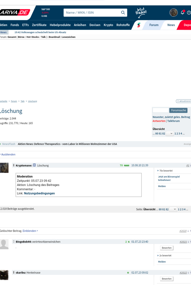Expand the 70x bewertet details
The width and height of the screenshot is (191, 285).
click(x=165, y=171)
